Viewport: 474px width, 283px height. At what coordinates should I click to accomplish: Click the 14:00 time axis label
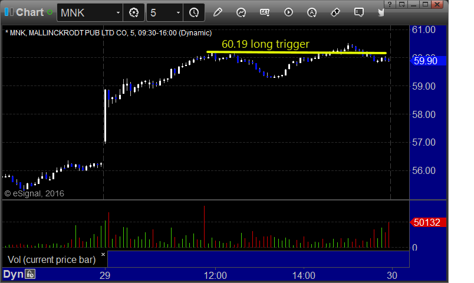[304, 275]
